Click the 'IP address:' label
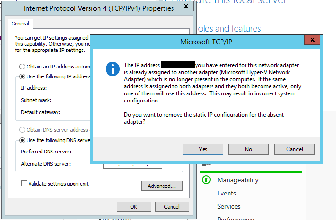 click(34, 88)
